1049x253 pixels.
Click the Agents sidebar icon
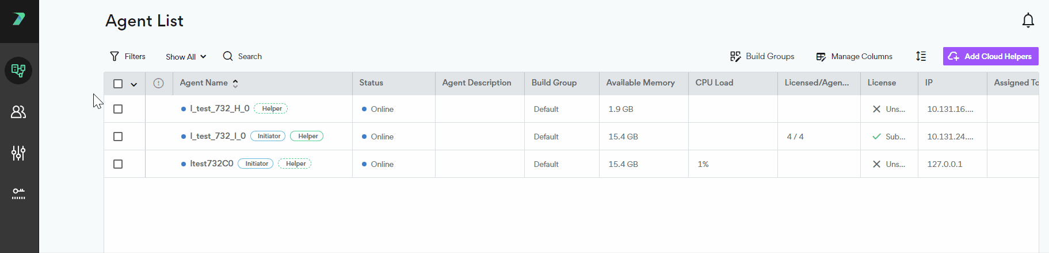18,71
